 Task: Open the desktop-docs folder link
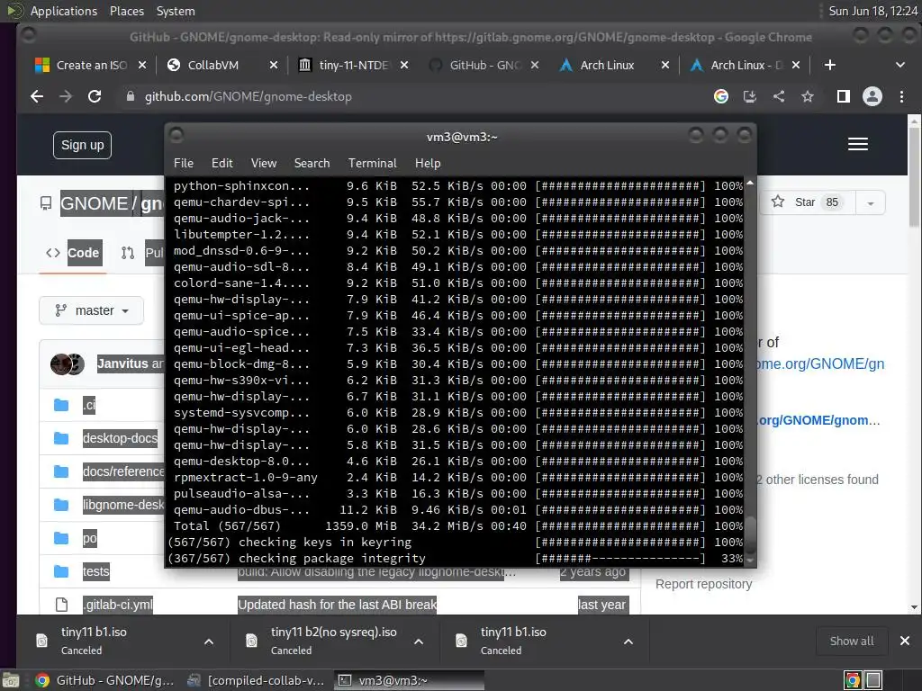point(120,438)
